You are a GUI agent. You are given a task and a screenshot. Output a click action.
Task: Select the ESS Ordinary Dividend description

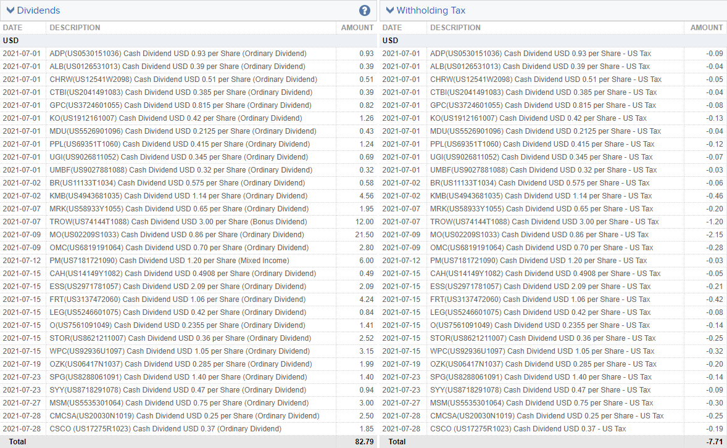point(178,287)
